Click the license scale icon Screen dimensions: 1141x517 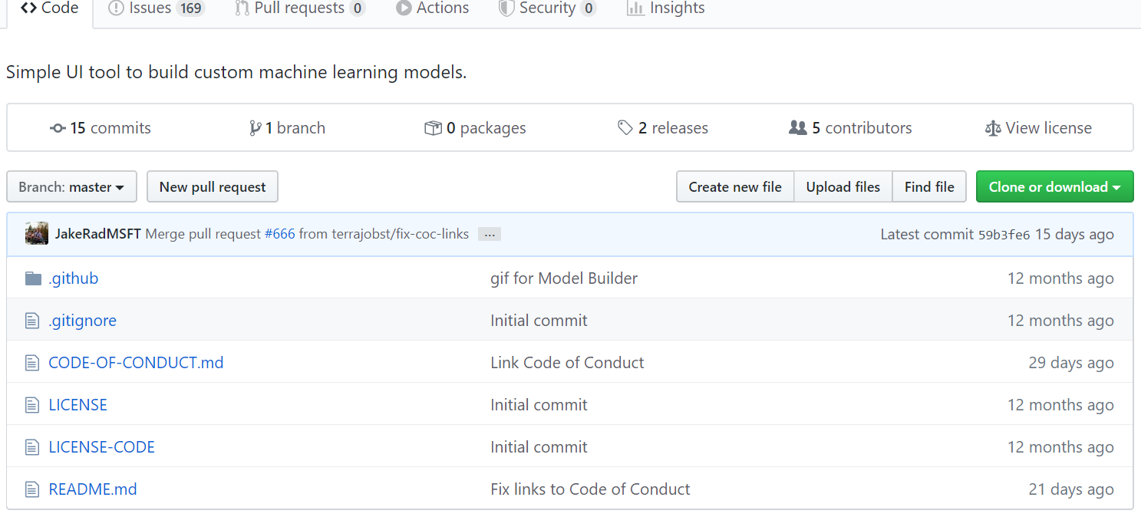pos(991,128)
